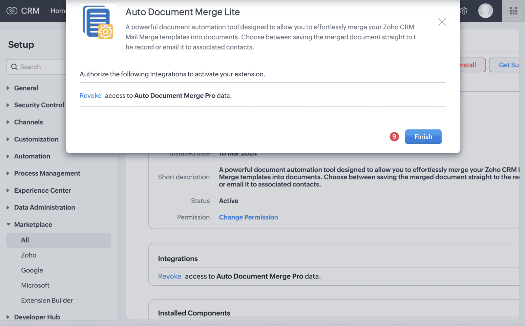
Task: Expand the Security Control section arrow
Action: pyautogui.click(x=8, y=105)
